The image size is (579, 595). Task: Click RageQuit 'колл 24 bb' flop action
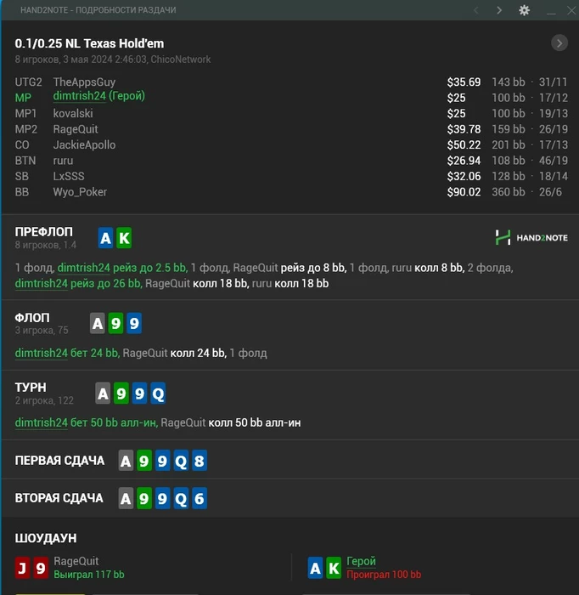pyautogui.click(x=198, y=353)
